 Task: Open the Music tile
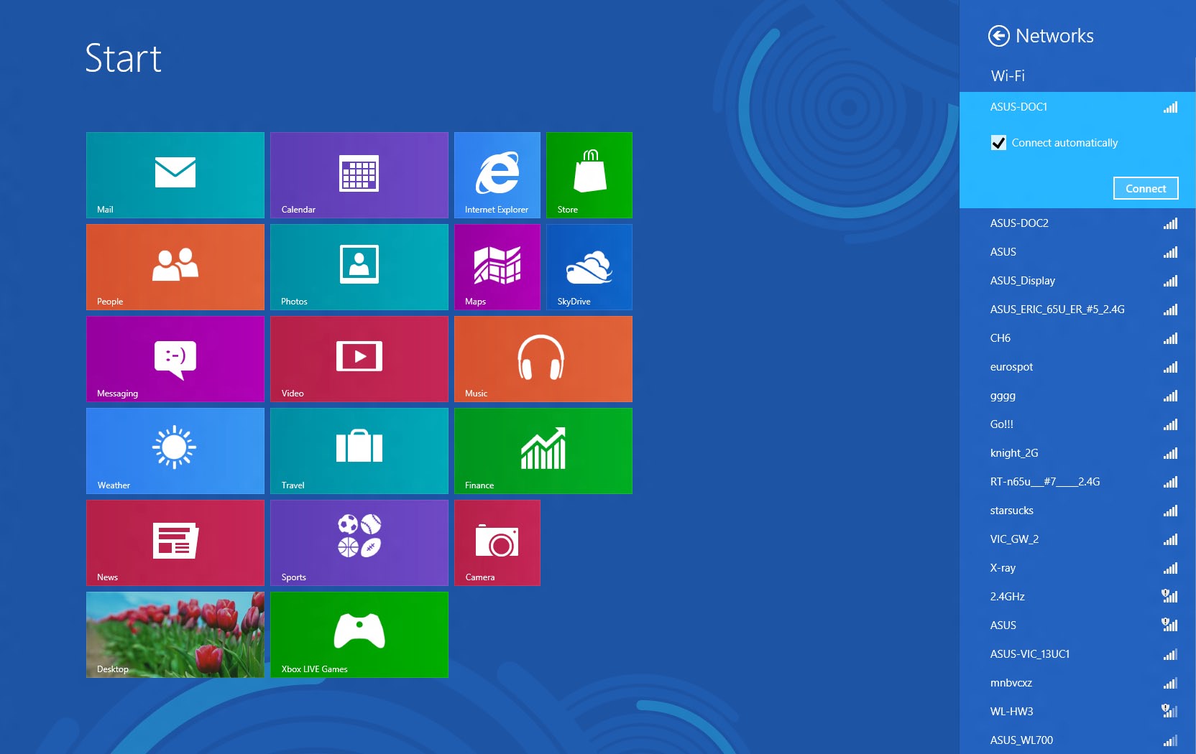tap(543, 359)
